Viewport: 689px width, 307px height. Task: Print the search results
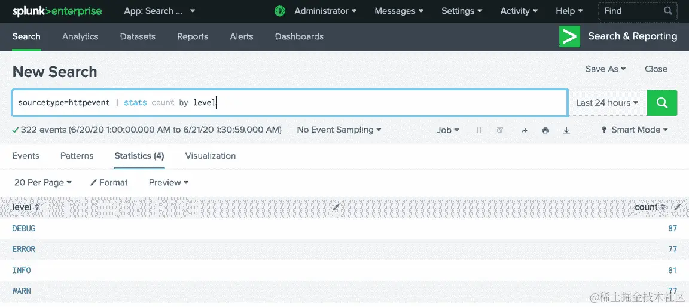pyautogui.click(x=545, y=130)
